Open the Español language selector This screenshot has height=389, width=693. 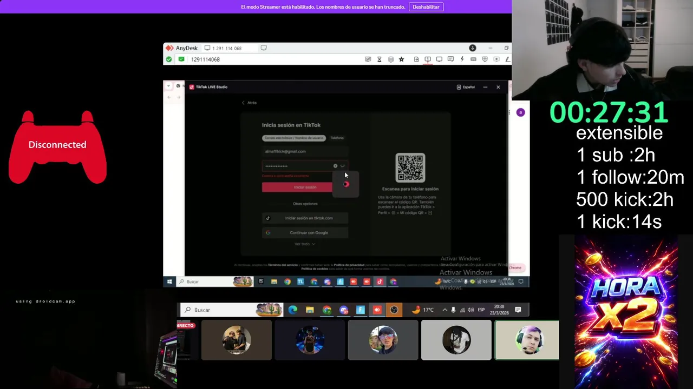click(x=466, y=87)
